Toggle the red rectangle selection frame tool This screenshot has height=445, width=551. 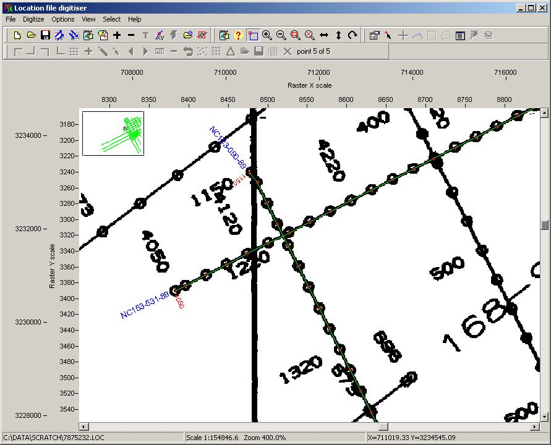[254, 35]
